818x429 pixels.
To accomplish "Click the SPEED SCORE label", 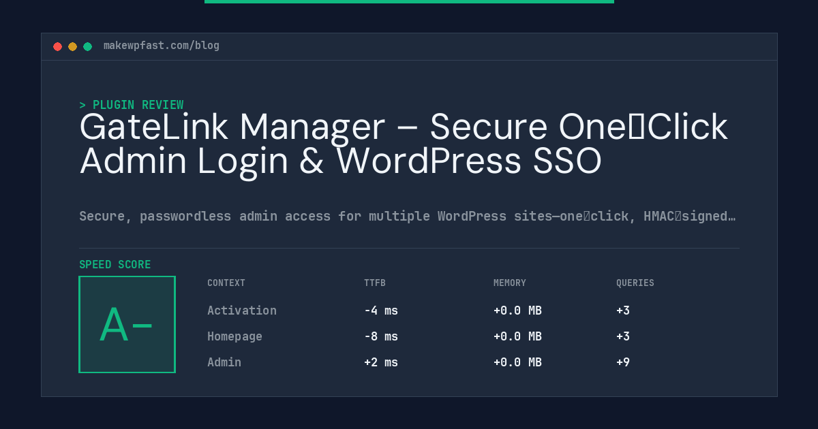I will pyautogui.click(x=115, y=265).
